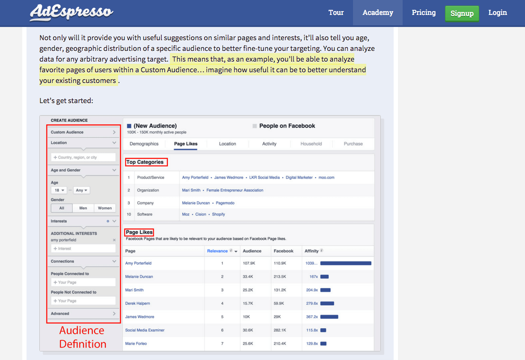
Task: Expand the Custom Audience section
Action: [83, 132]
